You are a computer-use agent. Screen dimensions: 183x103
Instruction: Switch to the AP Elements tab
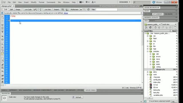[x=158, y=14]
